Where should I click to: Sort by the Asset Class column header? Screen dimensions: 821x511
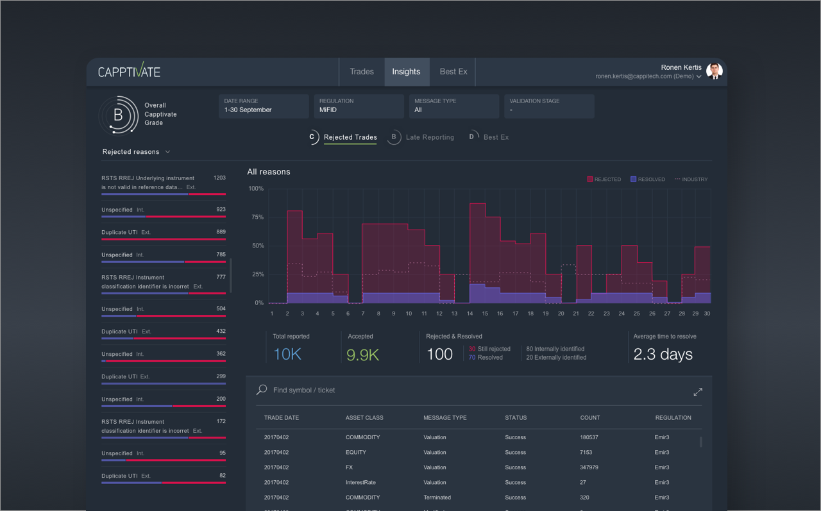click(x=364, y=418)
